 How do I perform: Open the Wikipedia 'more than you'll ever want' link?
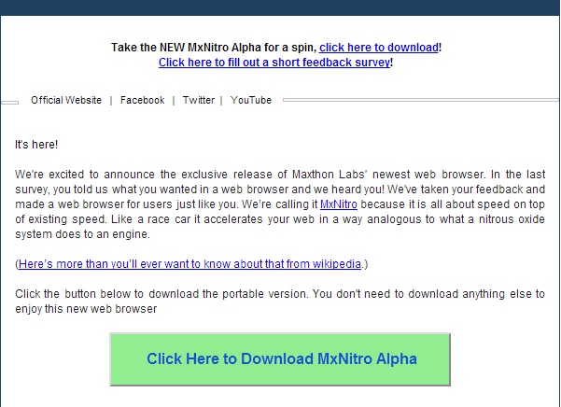189,264
